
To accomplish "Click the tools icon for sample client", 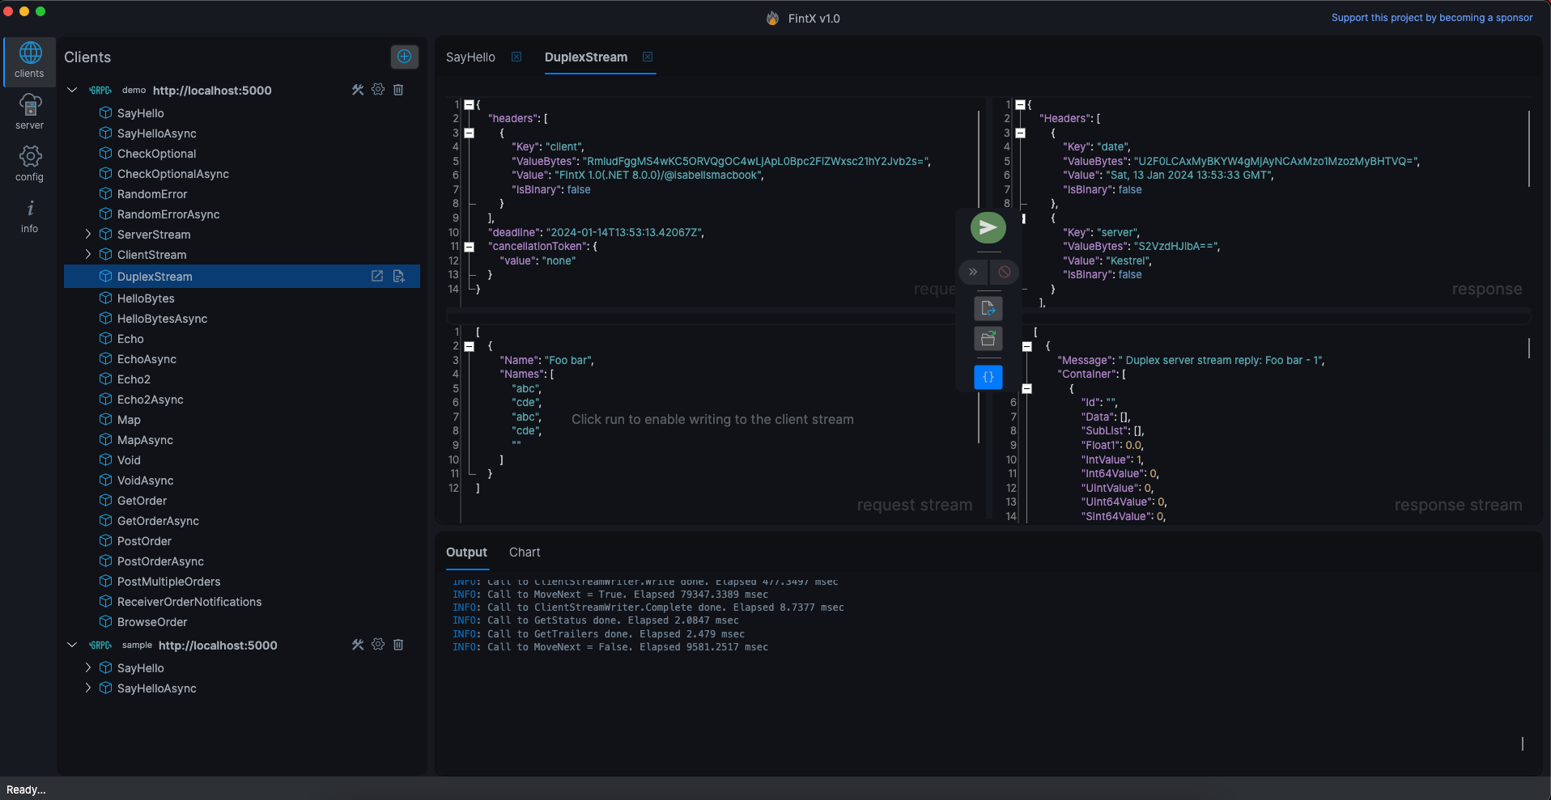I will coord(358,645).
